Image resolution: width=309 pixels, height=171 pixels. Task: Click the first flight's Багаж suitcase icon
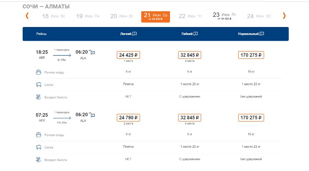pos(39,84)
